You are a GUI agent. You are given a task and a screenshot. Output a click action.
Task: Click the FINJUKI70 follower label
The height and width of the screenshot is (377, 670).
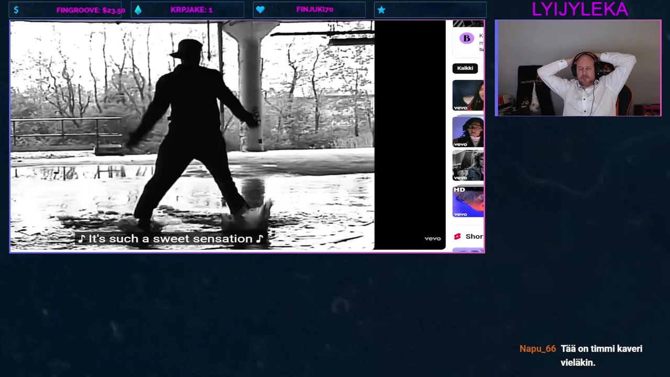pos(315,10)
